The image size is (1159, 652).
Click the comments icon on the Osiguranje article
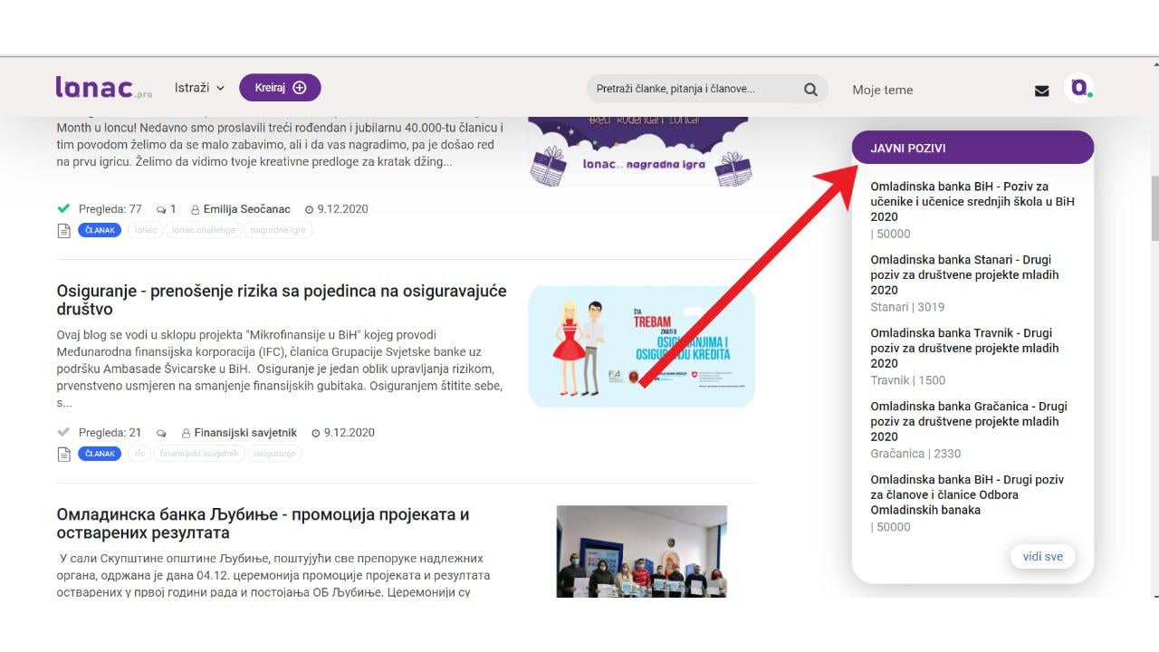161,434
